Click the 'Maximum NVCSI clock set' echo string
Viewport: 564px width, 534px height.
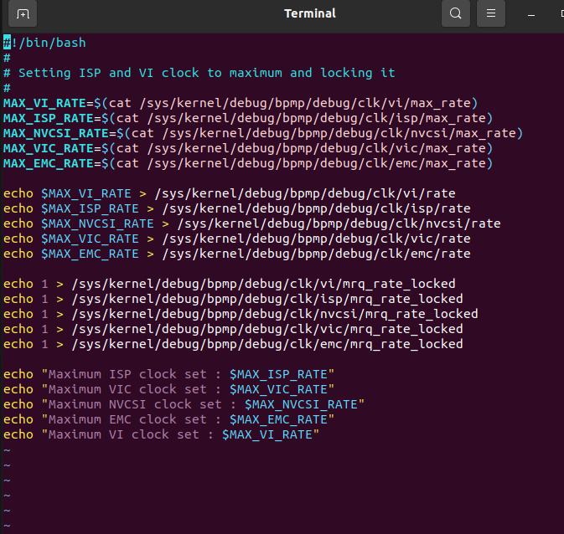(x=203, y=404)
